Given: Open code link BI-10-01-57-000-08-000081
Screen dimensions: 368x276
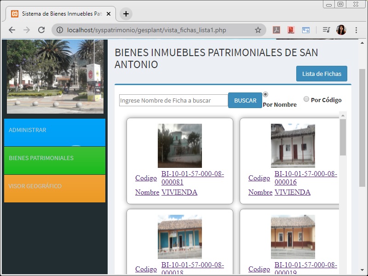Looking at the screenshot, I should 193,178.
